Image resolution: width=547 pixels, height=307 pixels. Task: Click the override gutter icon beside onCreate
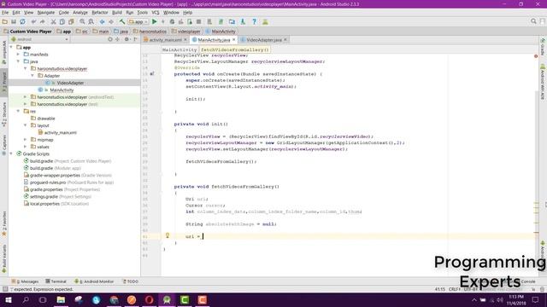[152, 74]
